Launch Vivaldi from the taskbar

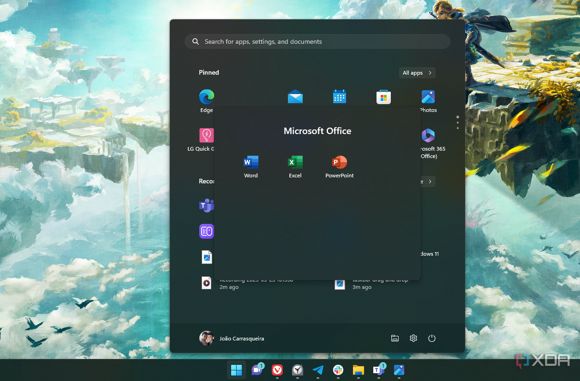[x=277, y=370]
